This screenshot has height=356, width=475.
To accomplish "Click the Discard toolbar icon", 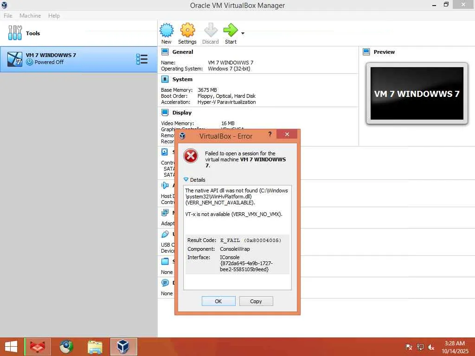I will point(211,30).
